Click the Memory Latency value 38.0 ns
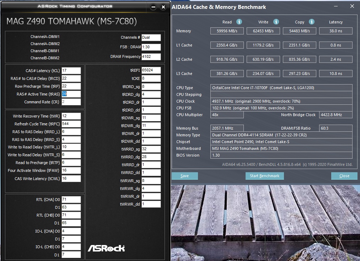Screen dimensions: 360x261 pos(336,31)
